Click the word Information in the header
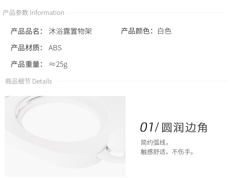Screen dimensions: 233x178 47,13
